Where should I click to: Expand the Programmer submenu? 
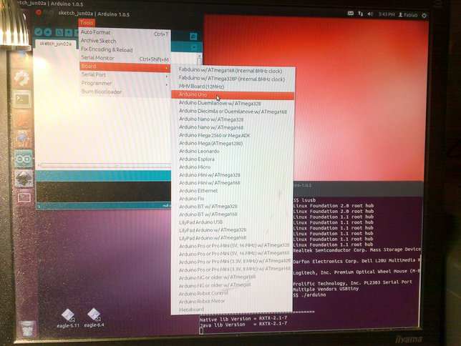(125, 84)
